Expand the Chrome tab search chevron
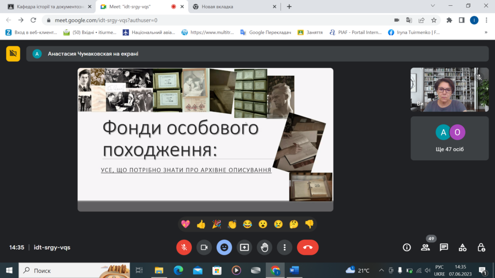Screen dimensions: 495x278 coord(433,6)
